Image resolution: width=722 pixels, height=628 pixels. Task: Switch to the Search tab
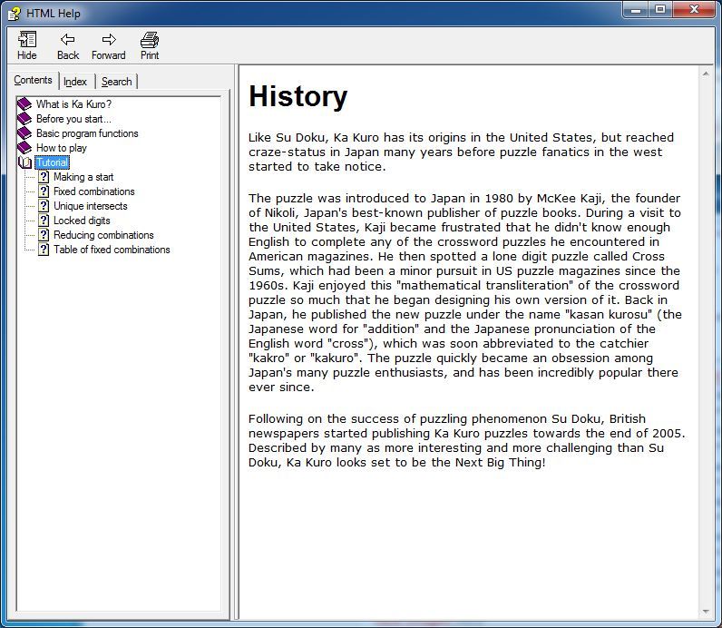point(116,82)
